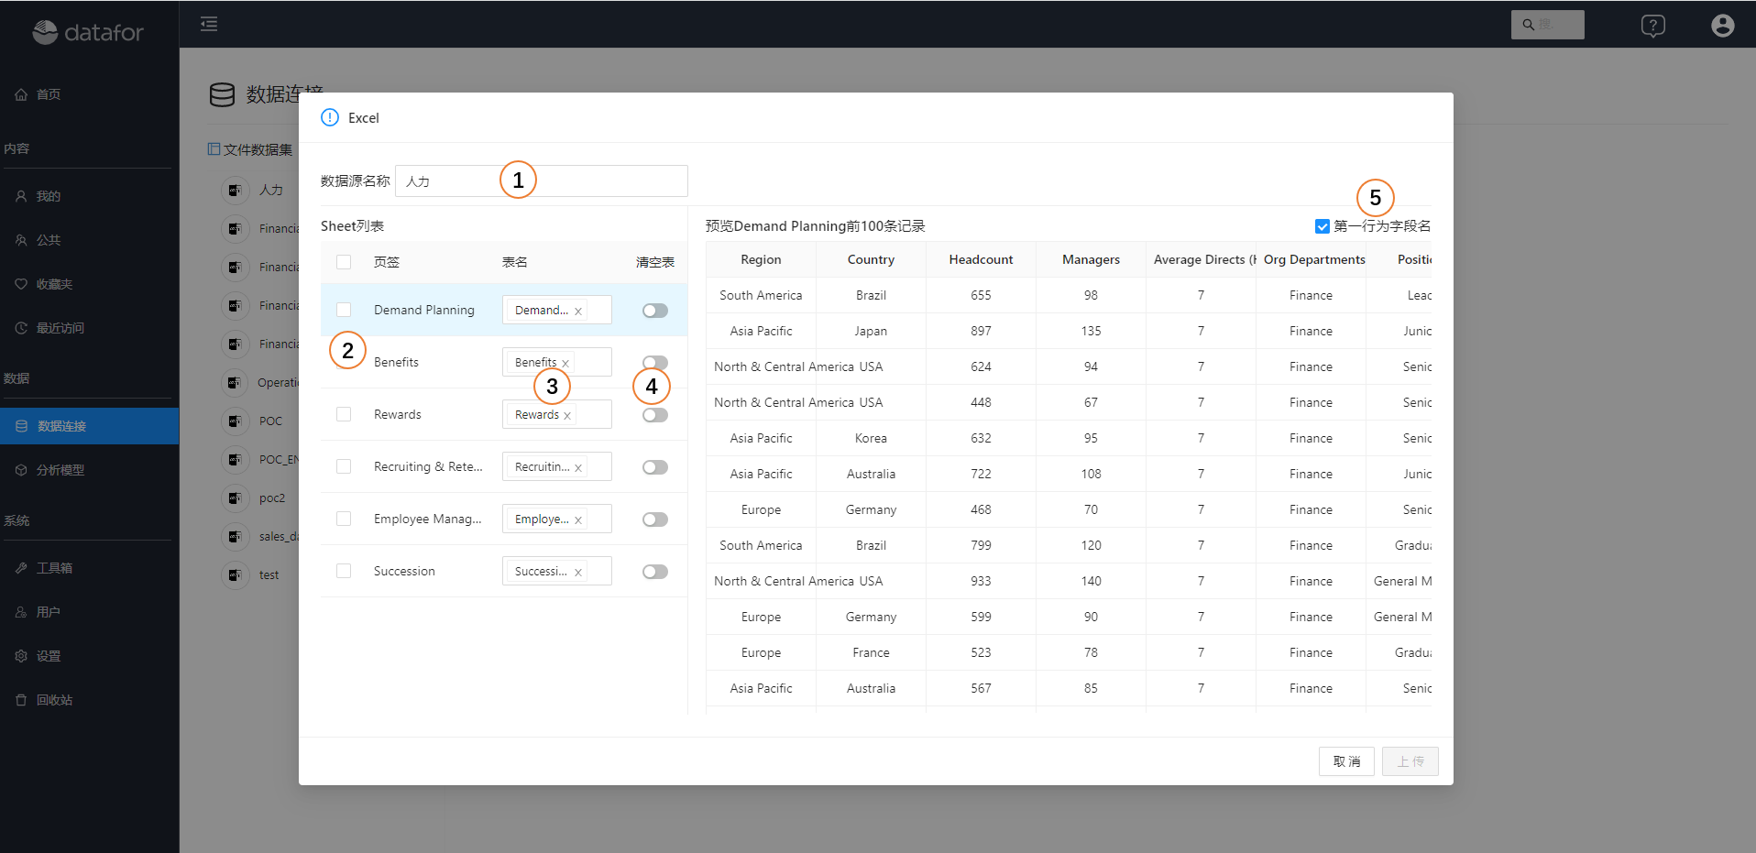Click the datafor logo
Image resolution: width=1756 pixels, height=853 pixels.
coord(89,32)
